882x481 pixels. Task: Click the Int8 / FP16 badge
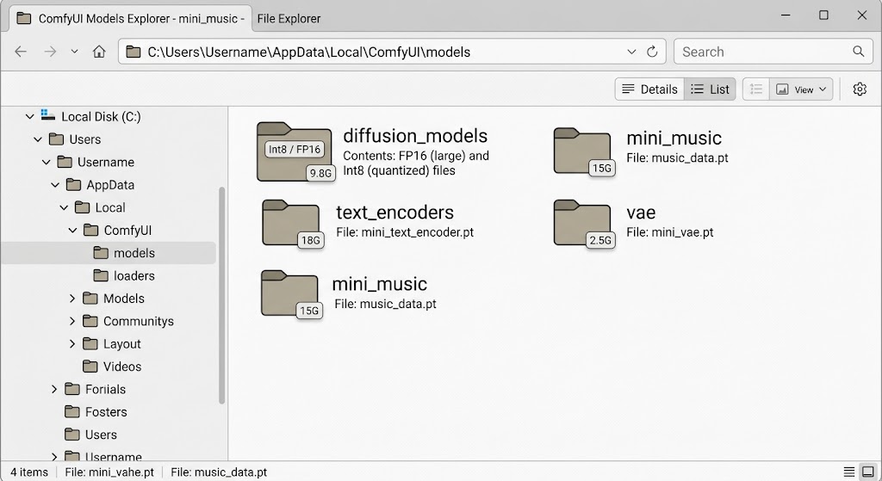[x=295, y=150]
